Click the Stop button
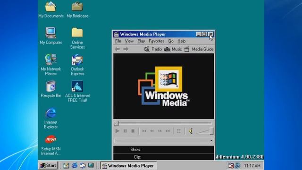This screenshot has height=170, width=302. 133,131
